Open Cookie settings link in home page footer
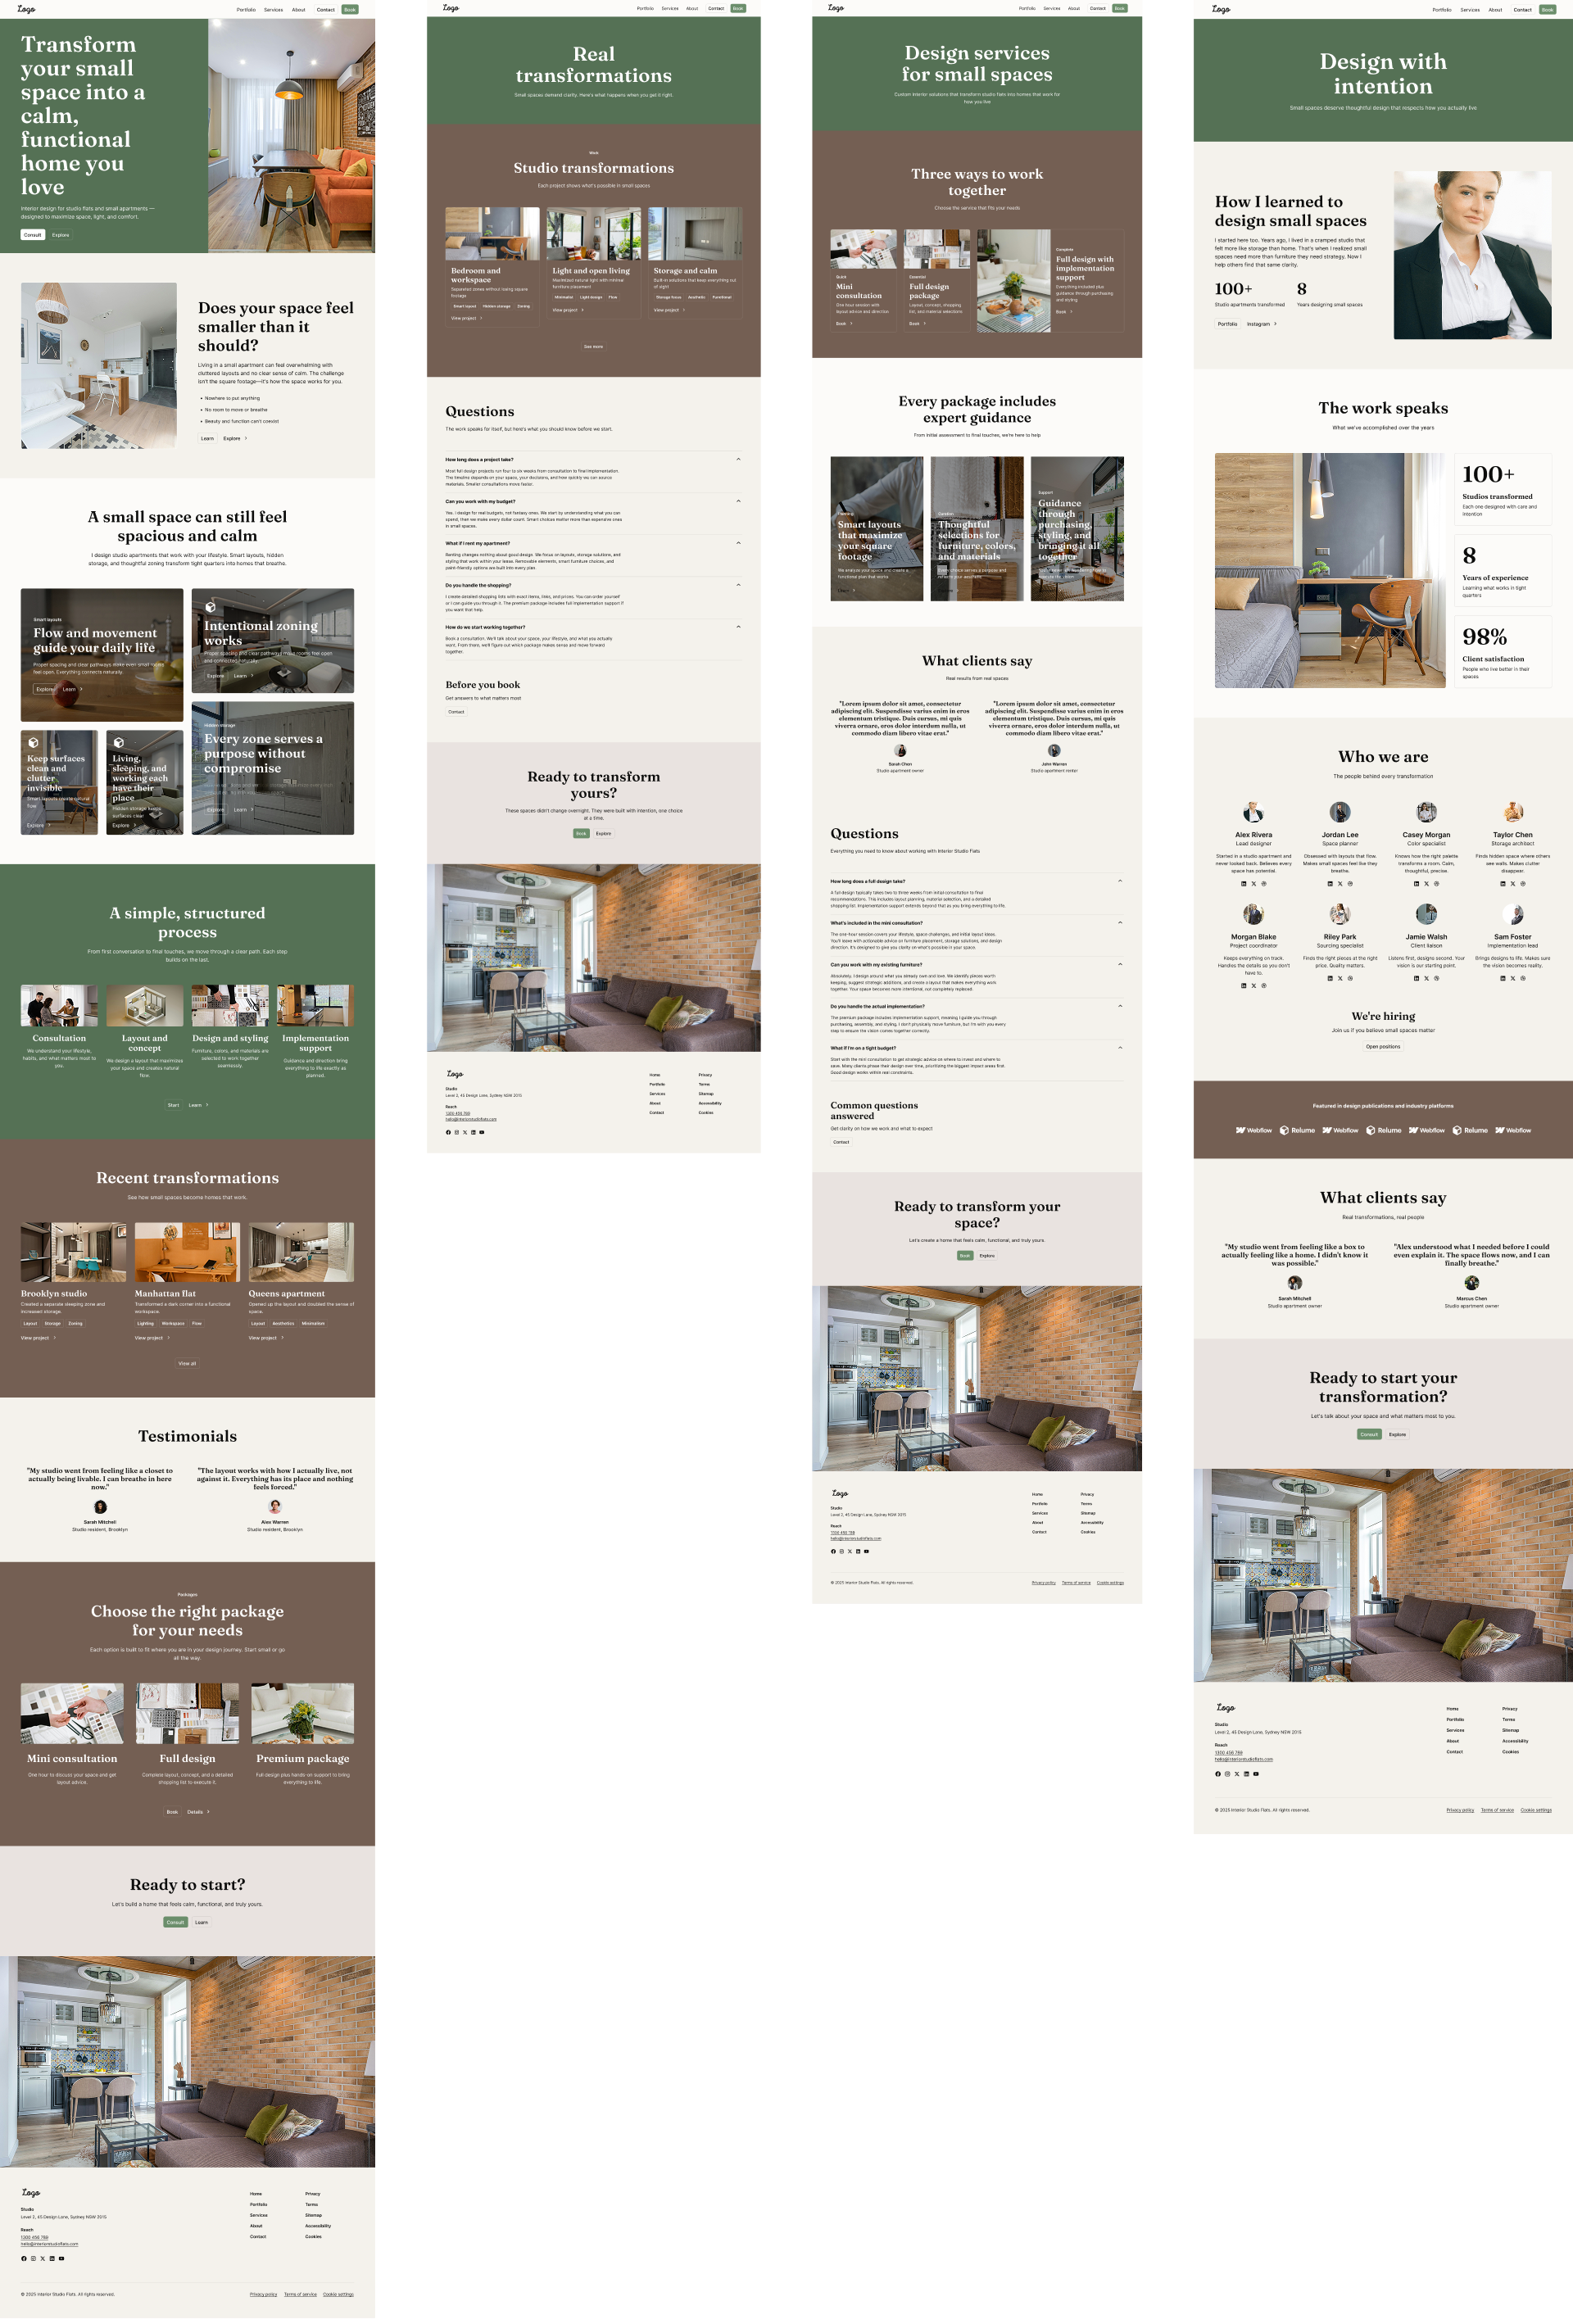This screenshot has height=2324, width=1573. 338,2294
